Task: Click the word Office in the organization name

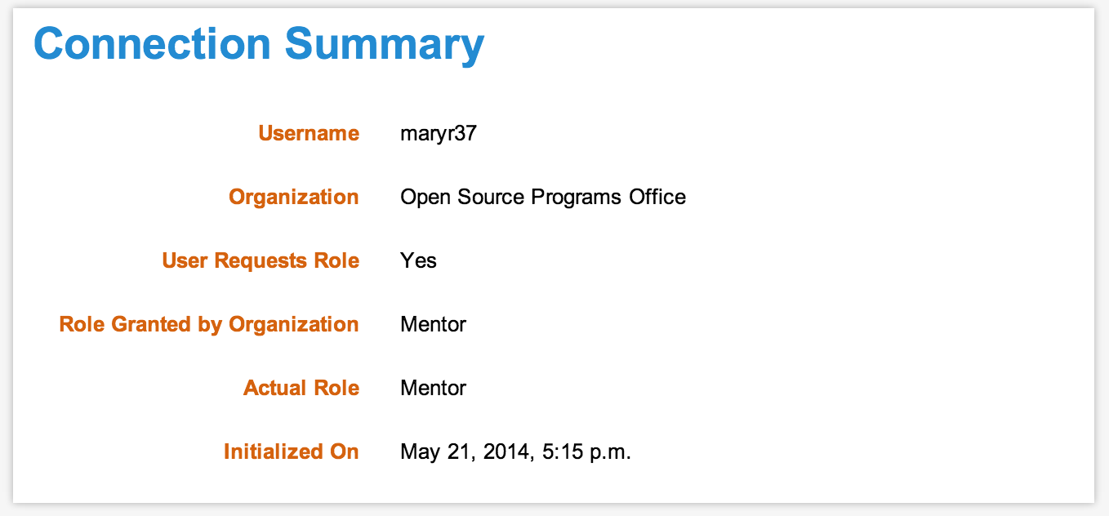Action: click(x=657, y=197)
